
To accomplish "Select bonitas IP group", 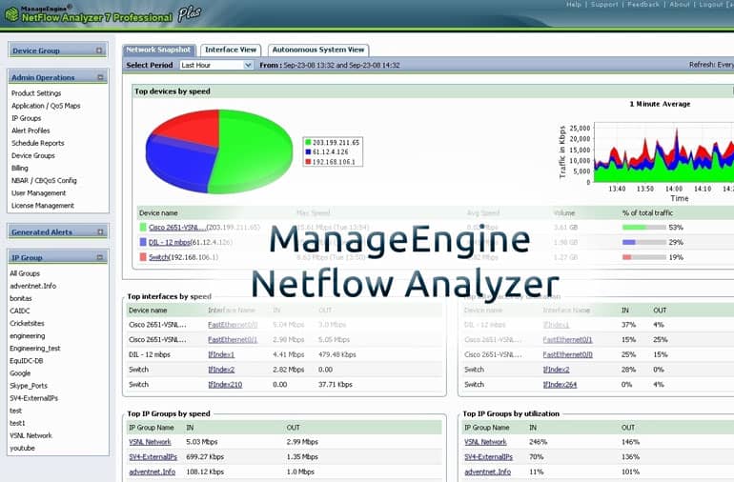I will tap(21, 298).
